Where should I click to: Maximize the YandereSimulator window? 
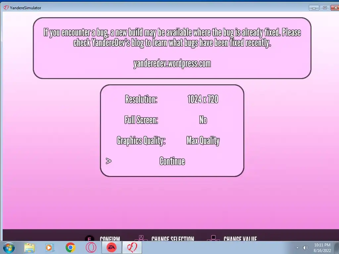(x=325, y=8)
